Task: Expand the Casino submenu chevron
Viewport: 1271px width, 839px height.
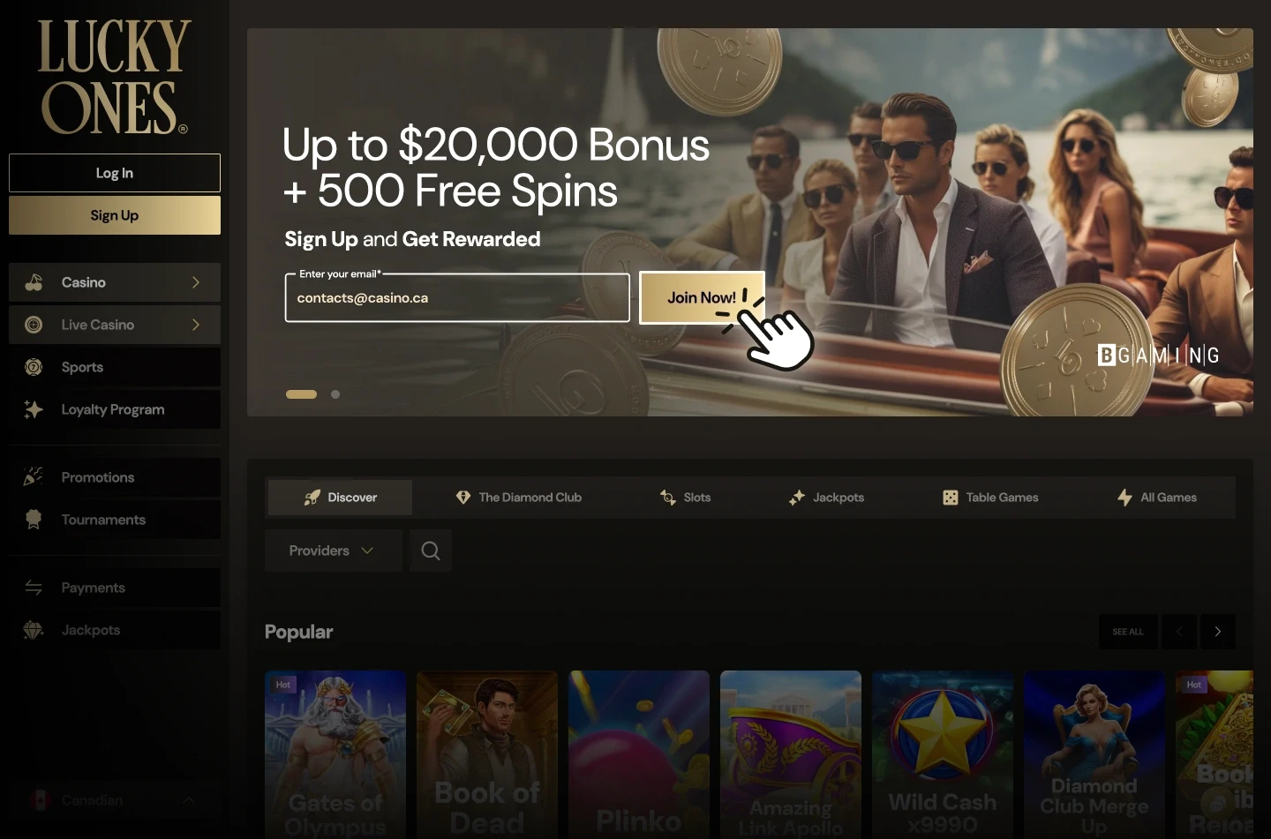Action: [x=196, y=282]
